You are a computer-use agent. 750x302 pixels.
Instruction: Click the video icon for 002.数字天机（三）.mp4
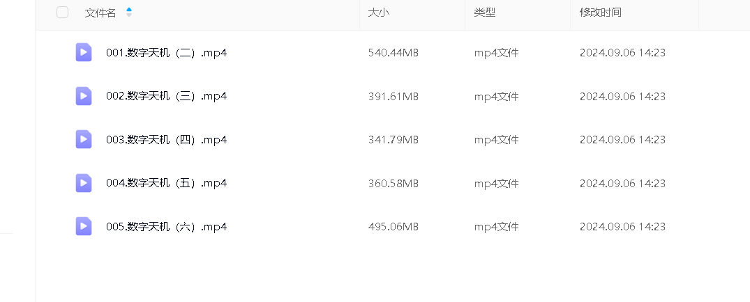pos(84,96)
